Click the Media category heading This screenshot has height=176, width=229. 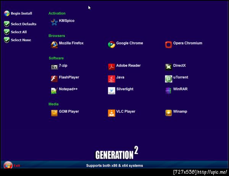pyautogui.click(x=53, y=104)
